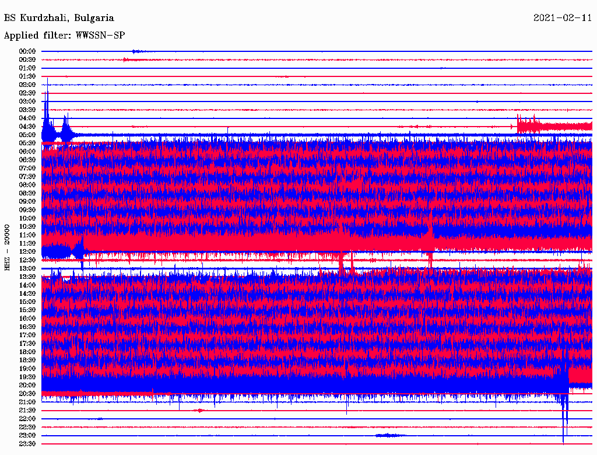Select the 23:00 time label
This screenshot has width=597, height=455.
click(27, 436)
